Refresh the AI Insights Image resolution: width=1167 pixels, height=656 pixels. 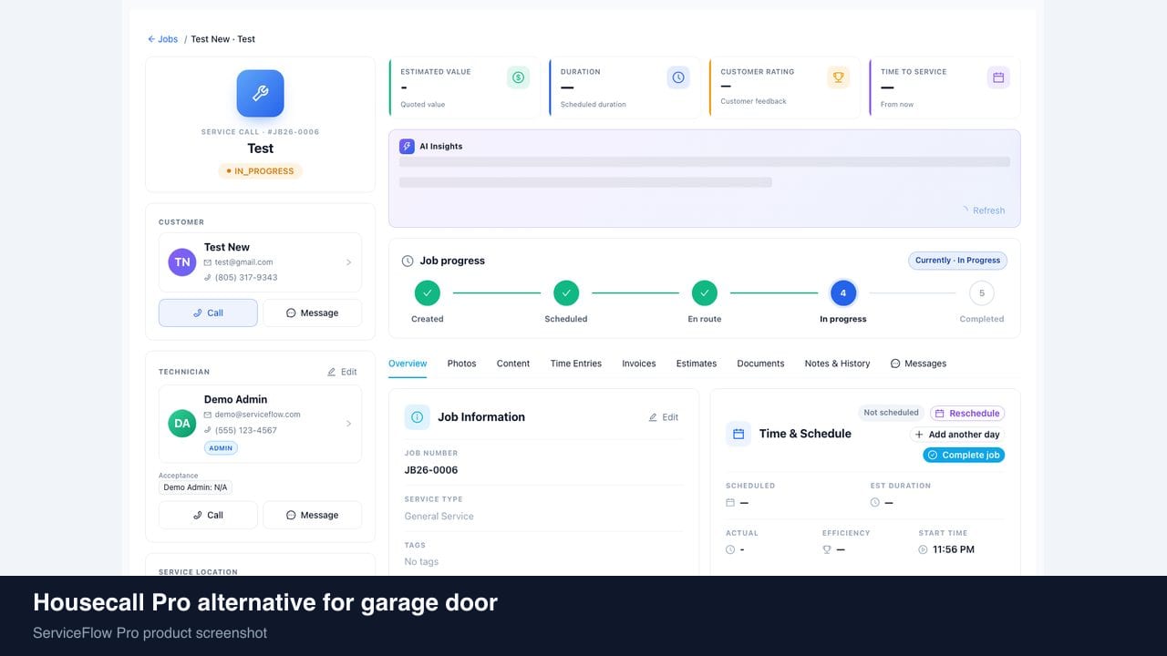[x=983, y=210]
